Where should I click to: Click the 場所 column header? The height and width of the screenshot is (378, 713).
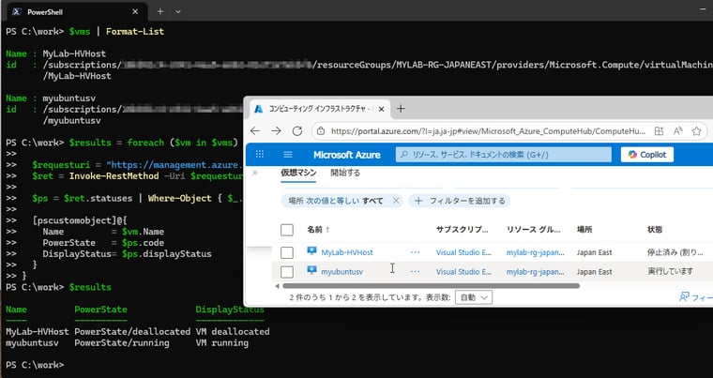[x=584, y=230]
